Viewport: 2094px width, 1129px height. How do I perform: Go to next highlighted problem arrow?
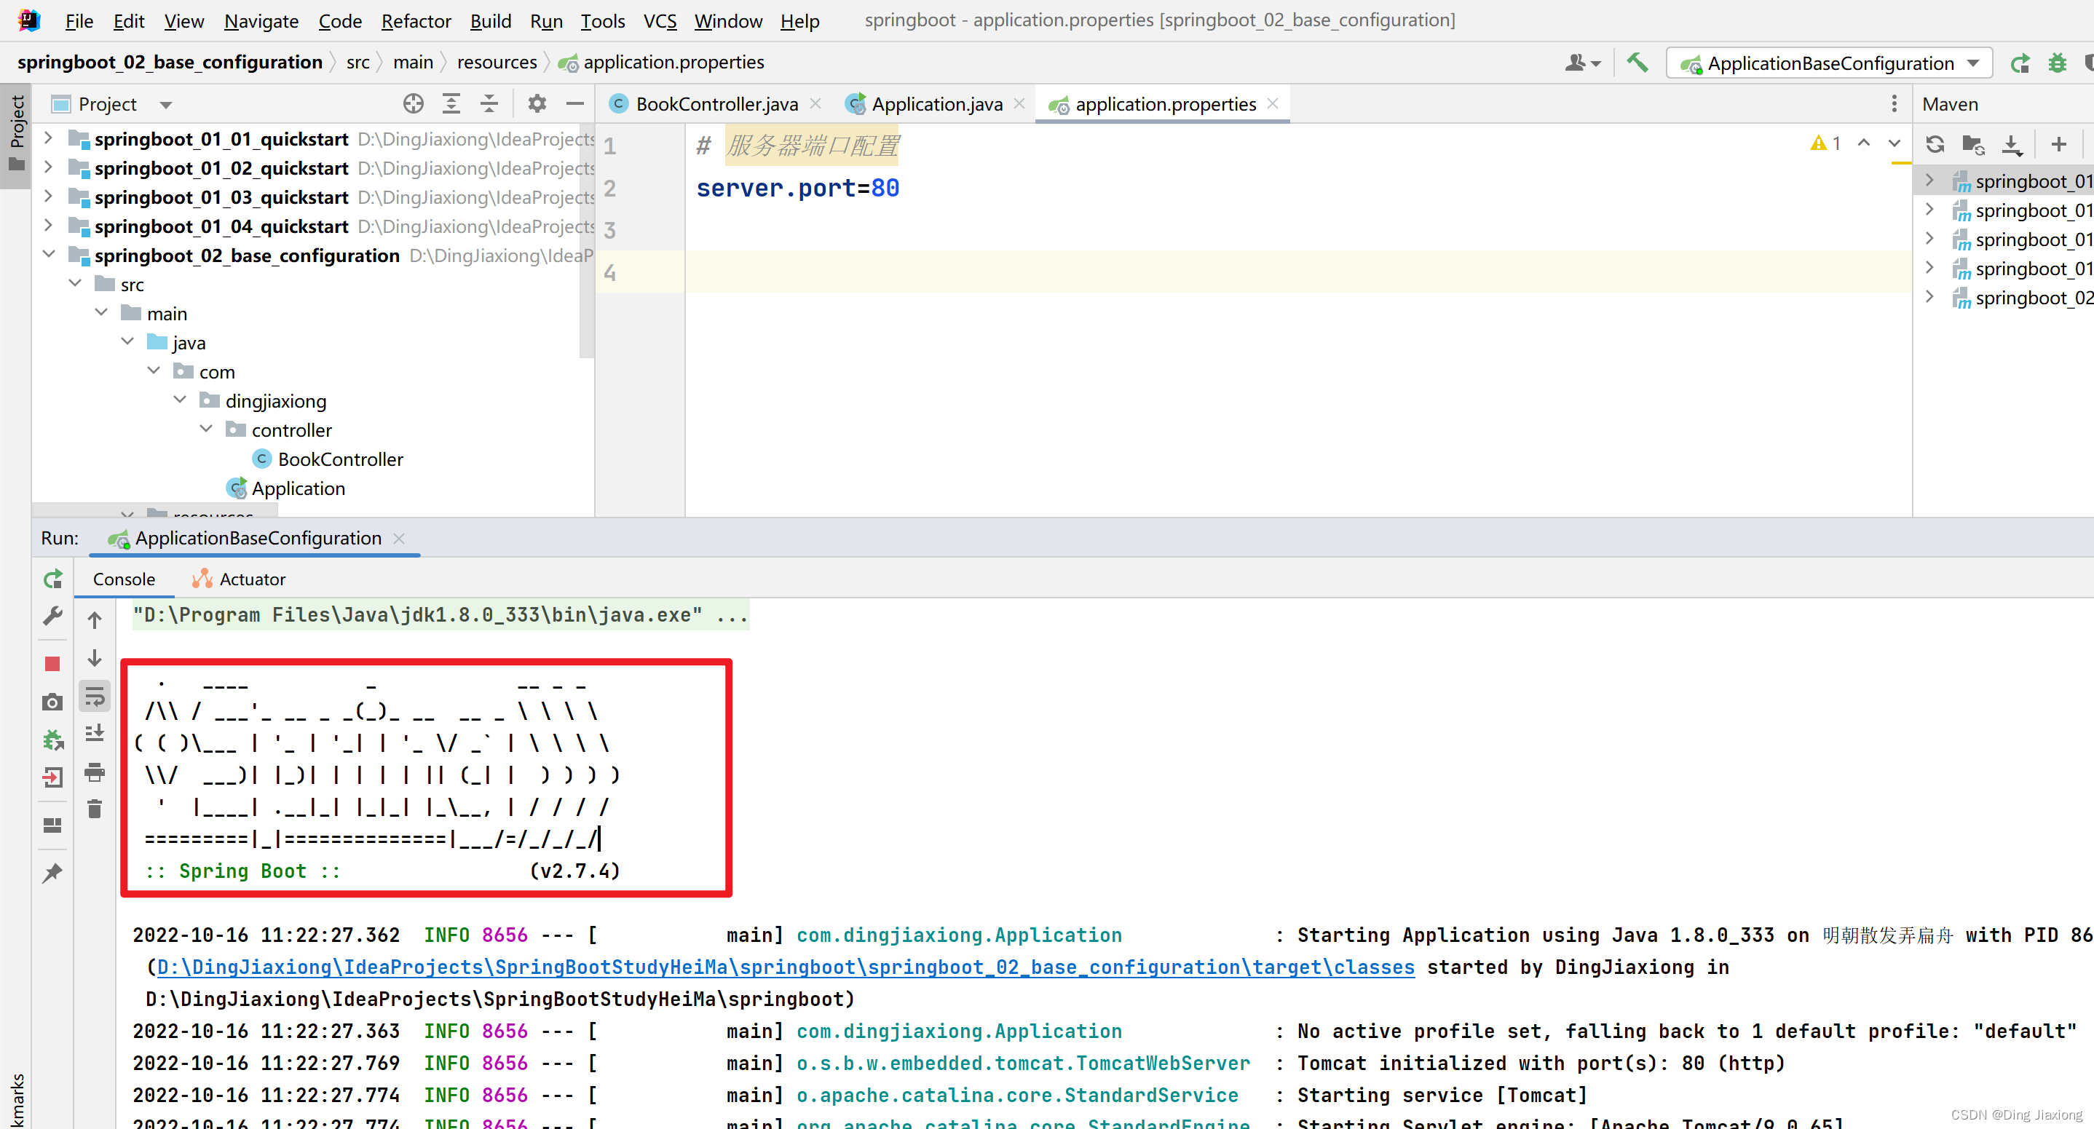(x=1894, y=144)
